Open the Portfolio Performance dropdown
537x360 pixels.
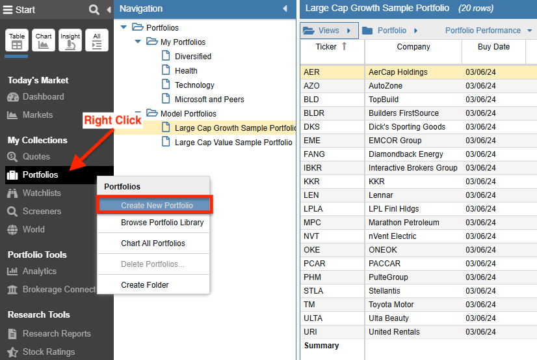489,31
